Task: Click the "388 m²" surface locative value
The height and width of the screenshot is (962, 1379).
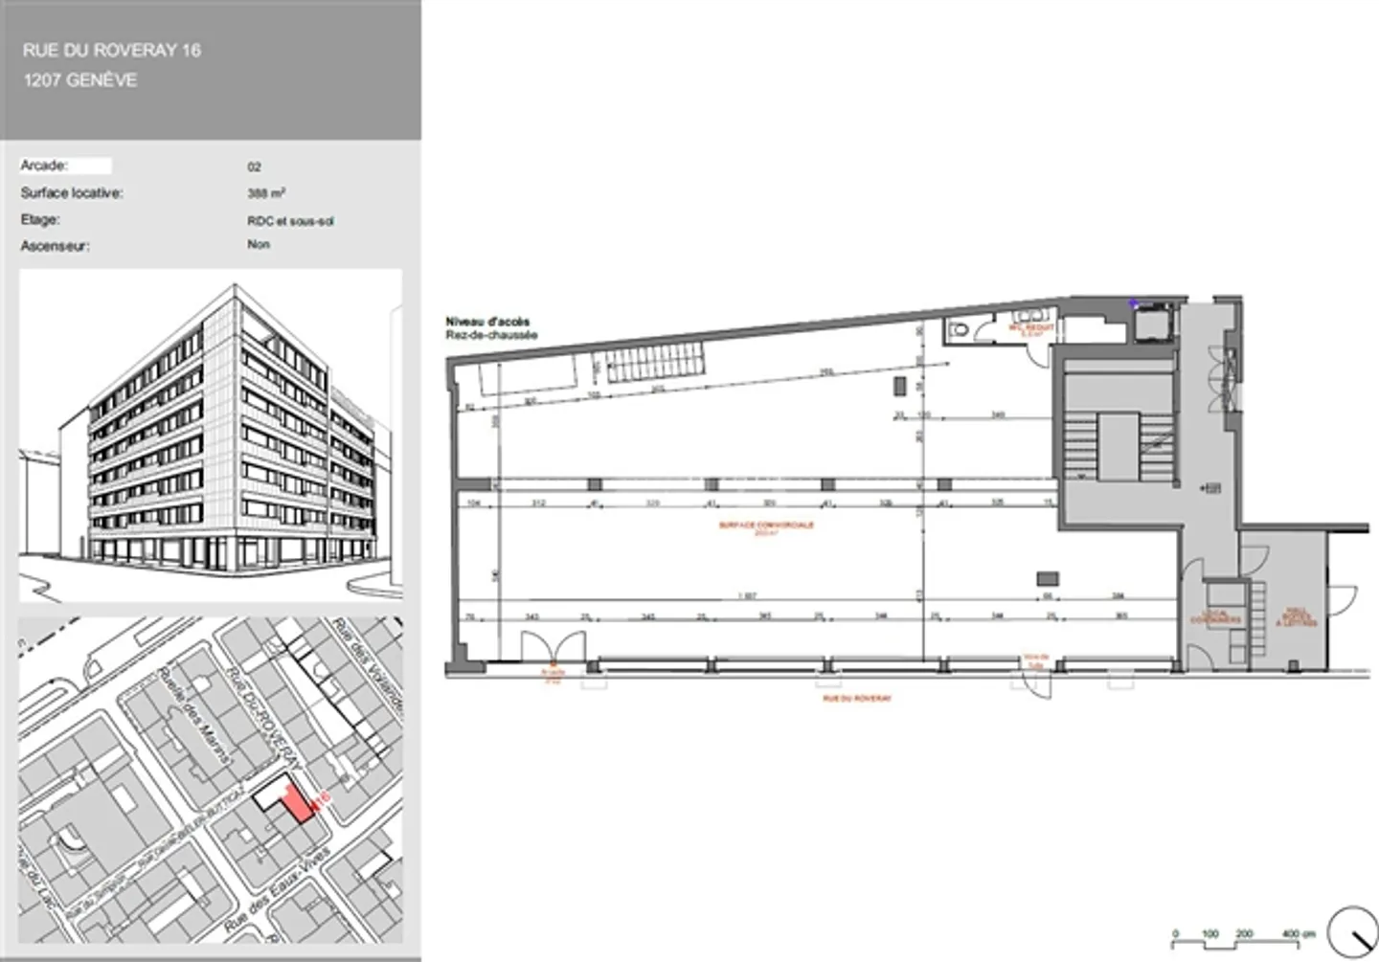Action: (266, 193)
